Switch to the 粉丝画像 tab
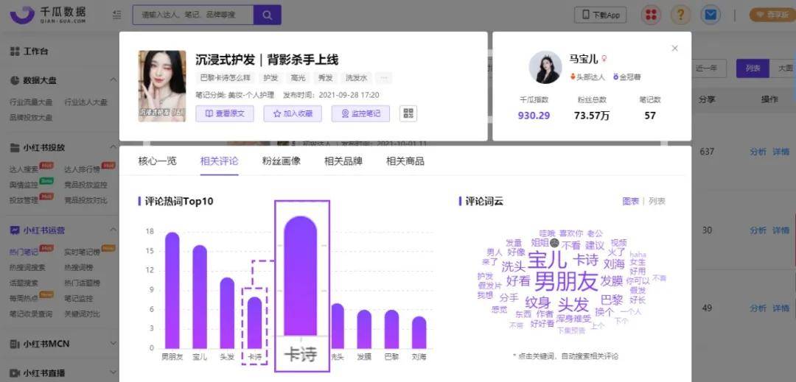This screenshot has height=382, width=796. pos(282,161)
